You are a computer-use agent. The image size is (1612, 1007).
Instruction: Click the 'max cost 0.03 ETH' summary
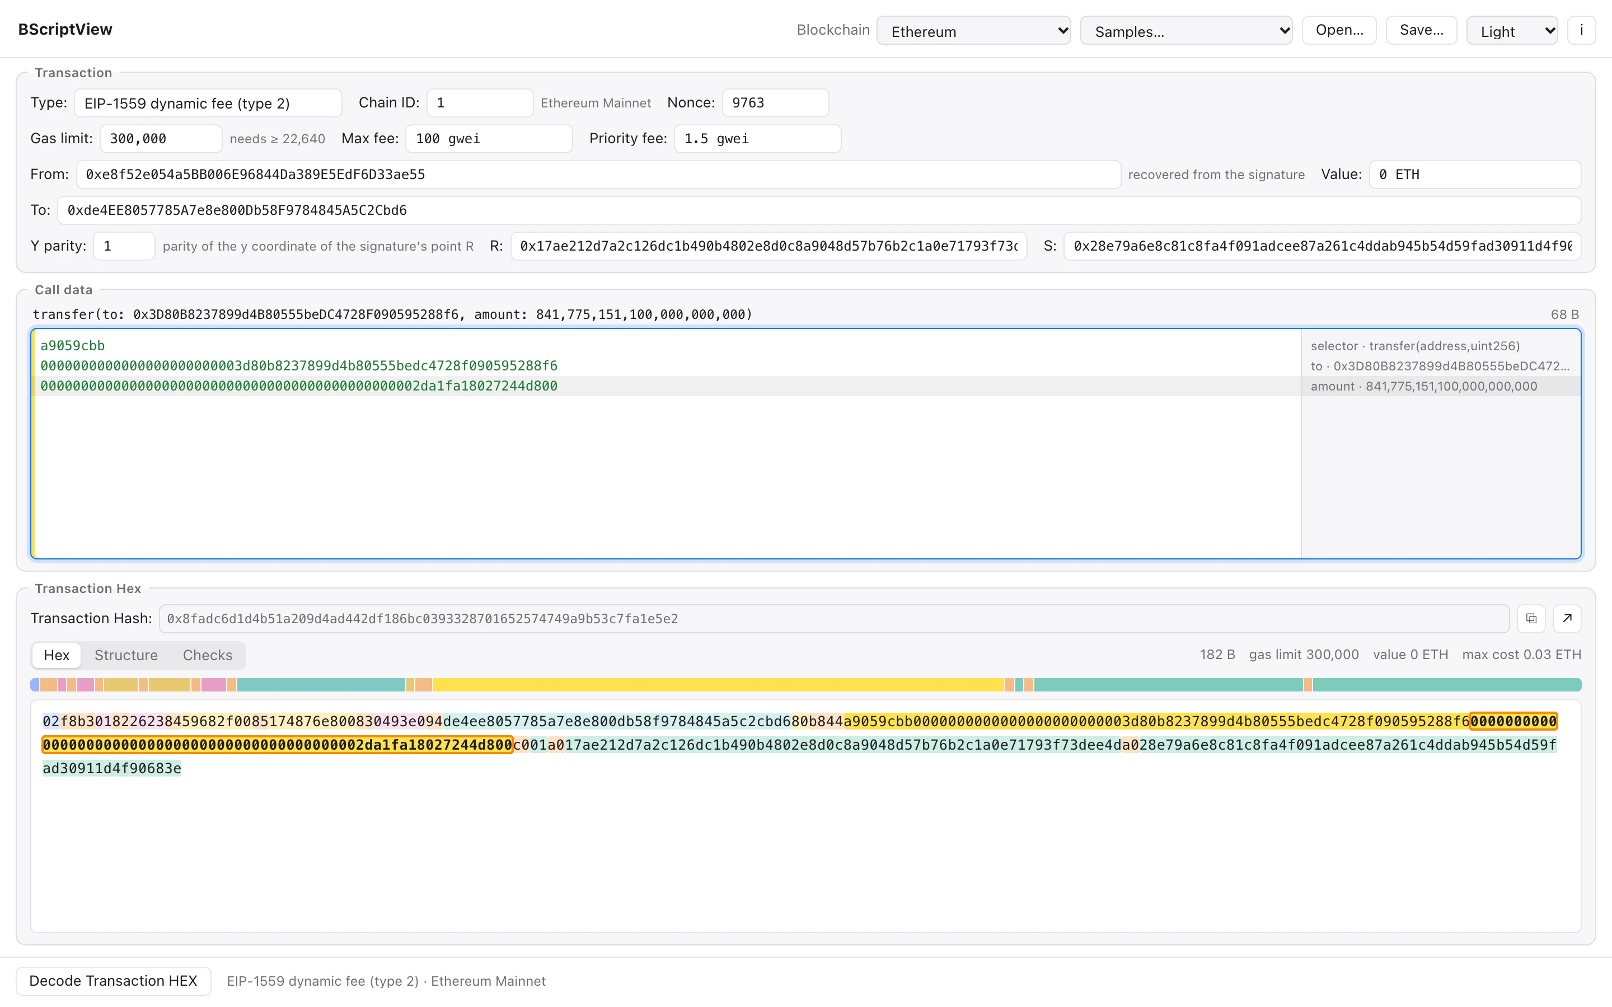click(x=1521, y=655)
